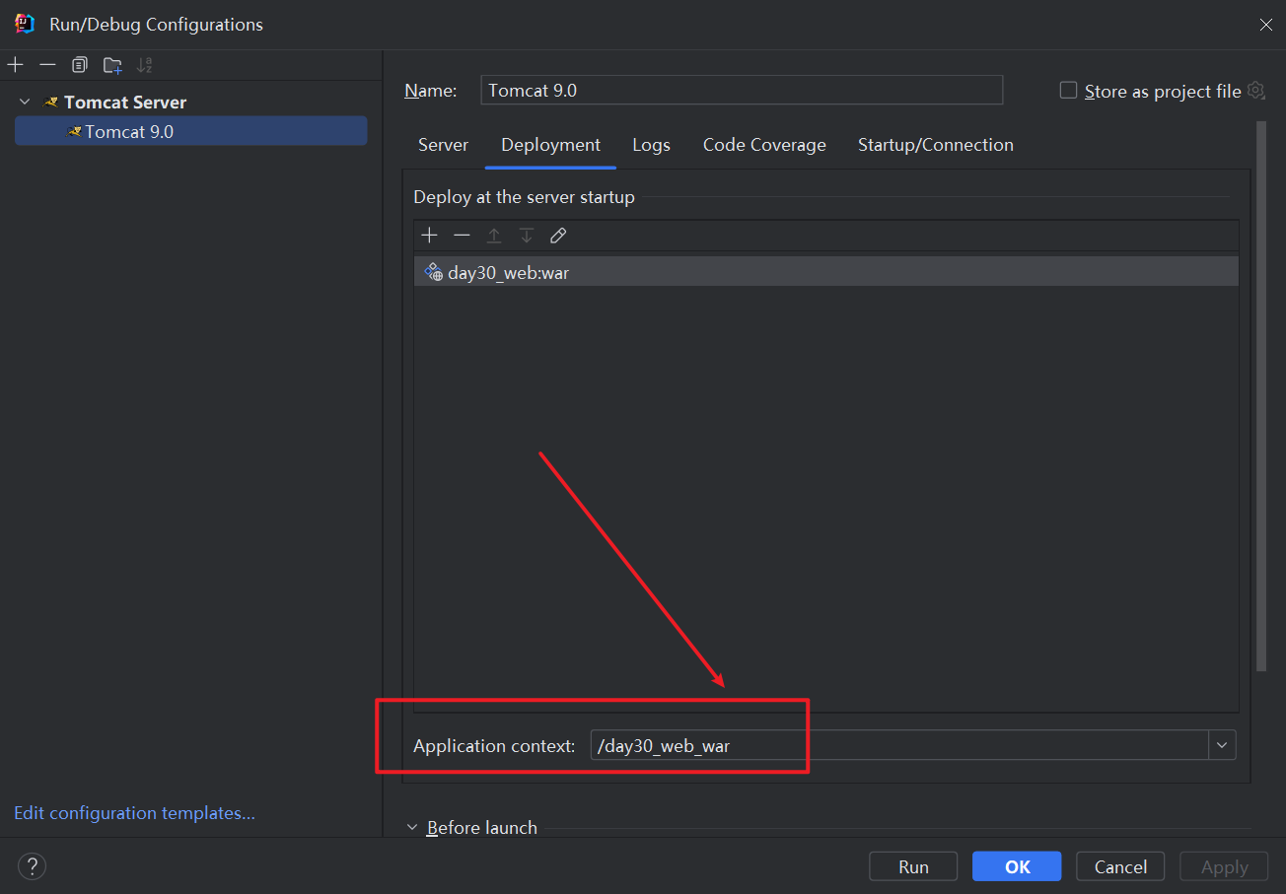Move artifact up with the up arrow icon

pos(494,235)
